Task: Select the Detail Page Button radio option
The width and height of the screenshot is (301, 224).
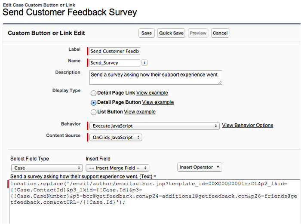Action: (x=93, y=103)
